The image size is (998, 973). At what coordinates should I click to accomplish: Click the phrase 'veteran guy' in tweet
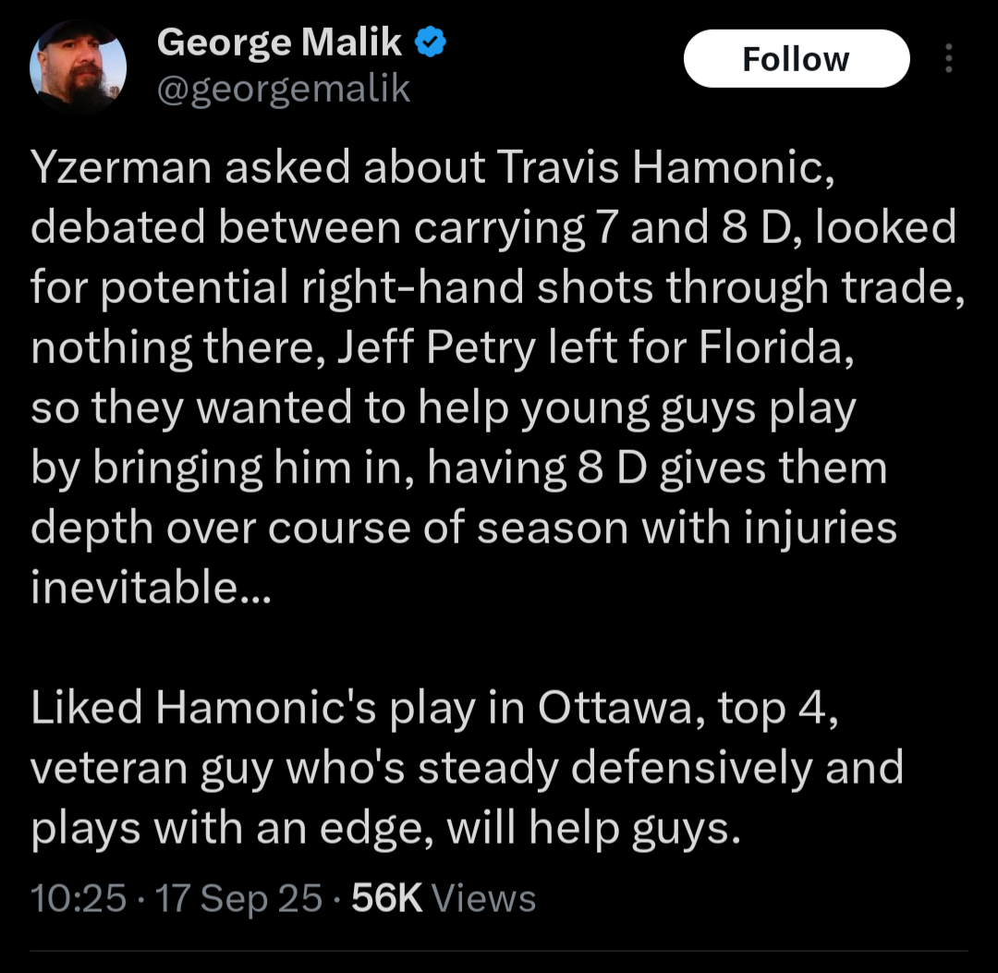click(152, 768)
